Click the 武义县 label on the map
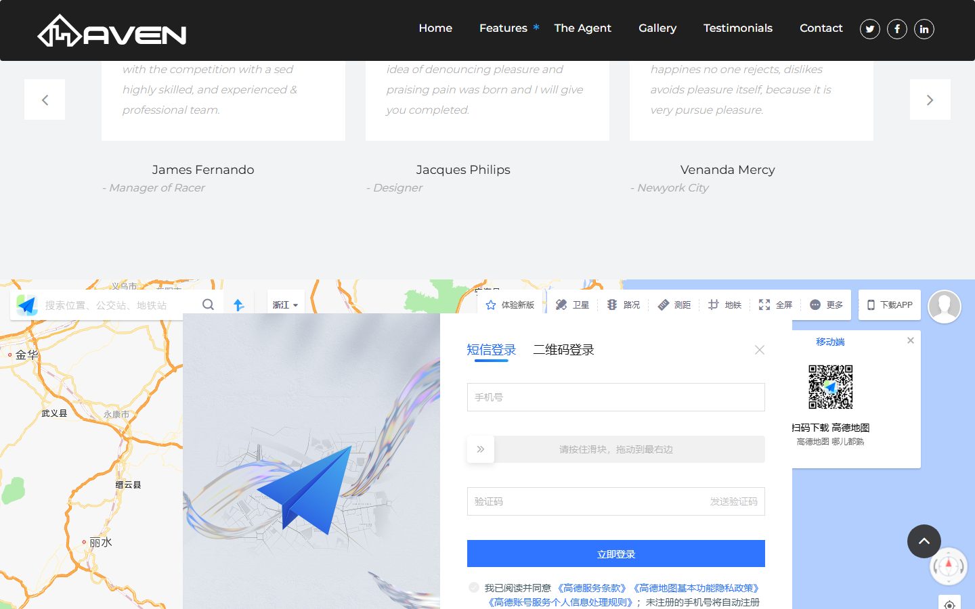 [x=54, y=413]
